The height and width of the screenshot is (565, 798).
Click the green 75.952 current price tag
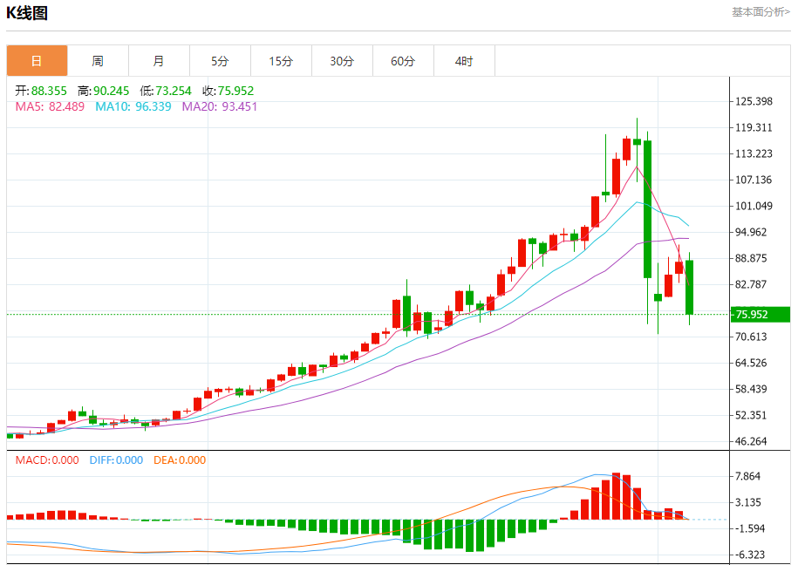point(759,315)
